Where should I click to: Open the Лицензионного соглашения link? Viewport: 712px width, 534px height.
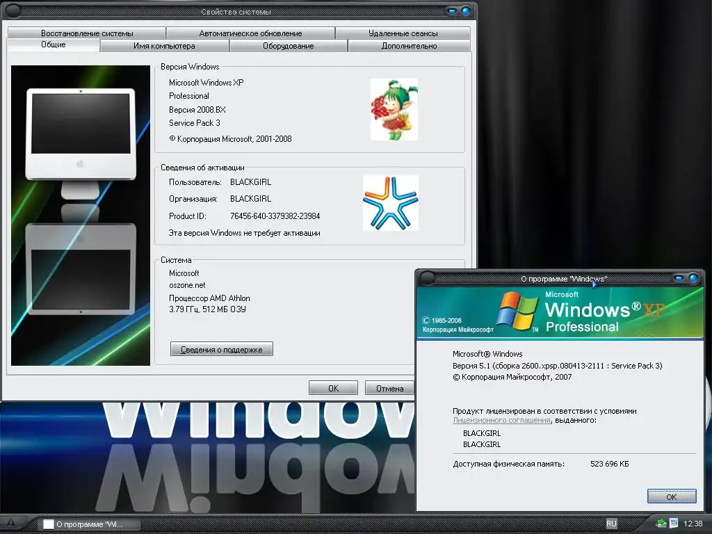tap(501, 421)
